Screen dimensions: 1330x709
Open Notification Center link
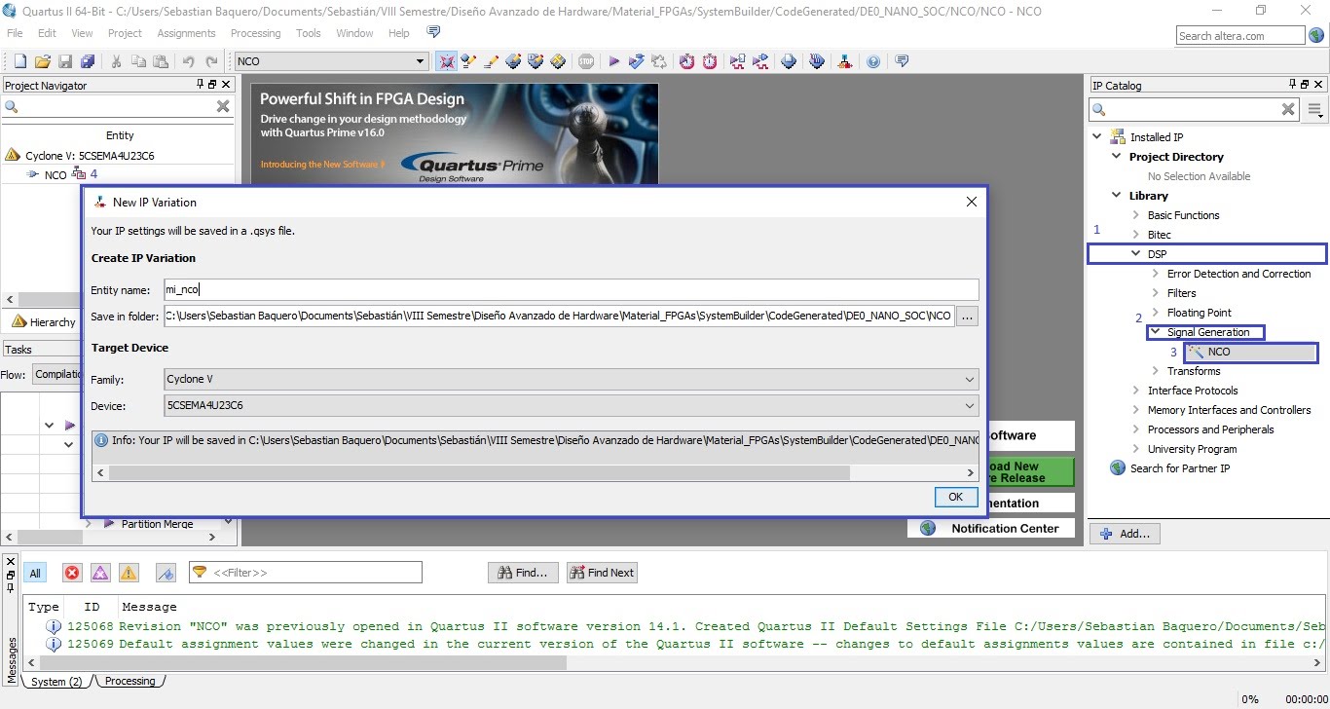click(x=992, y=528)
